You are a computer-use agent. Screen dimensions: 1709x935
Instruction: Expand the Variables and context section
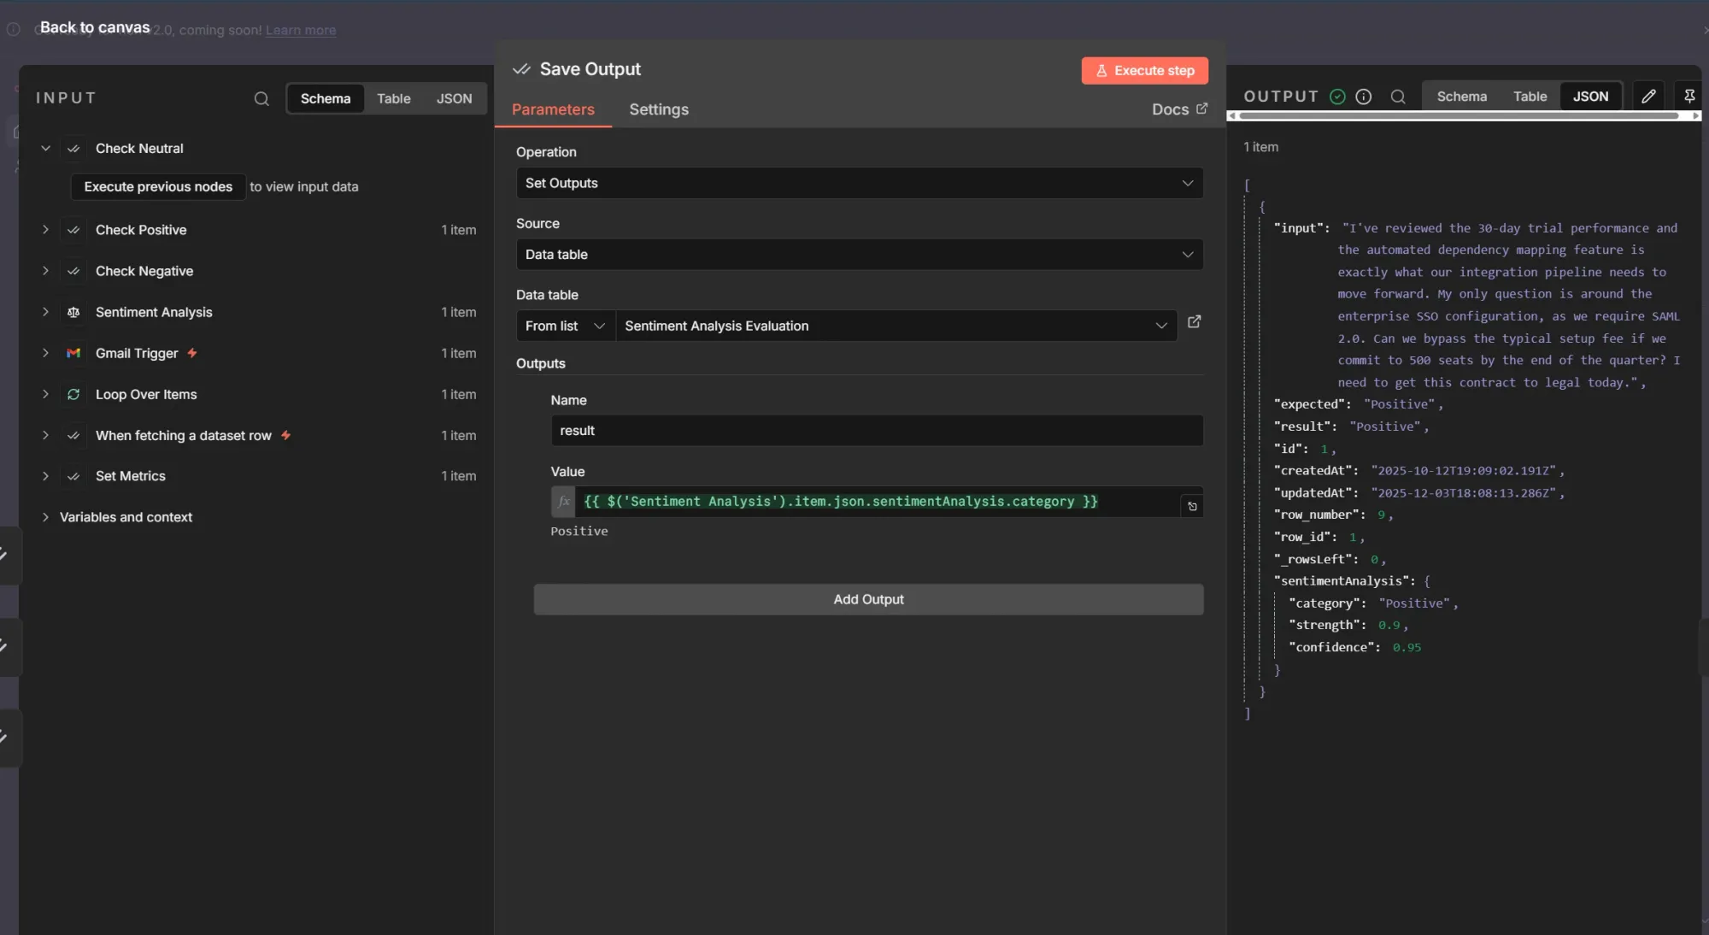point(126,518)
